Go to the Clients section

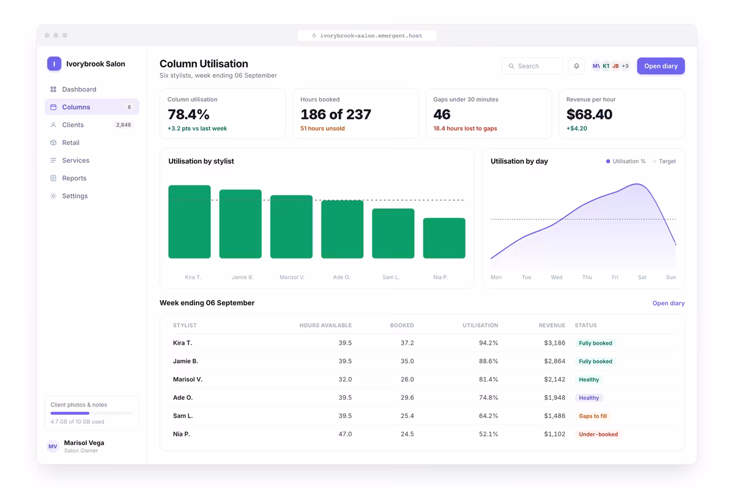(x=92, y=125)
